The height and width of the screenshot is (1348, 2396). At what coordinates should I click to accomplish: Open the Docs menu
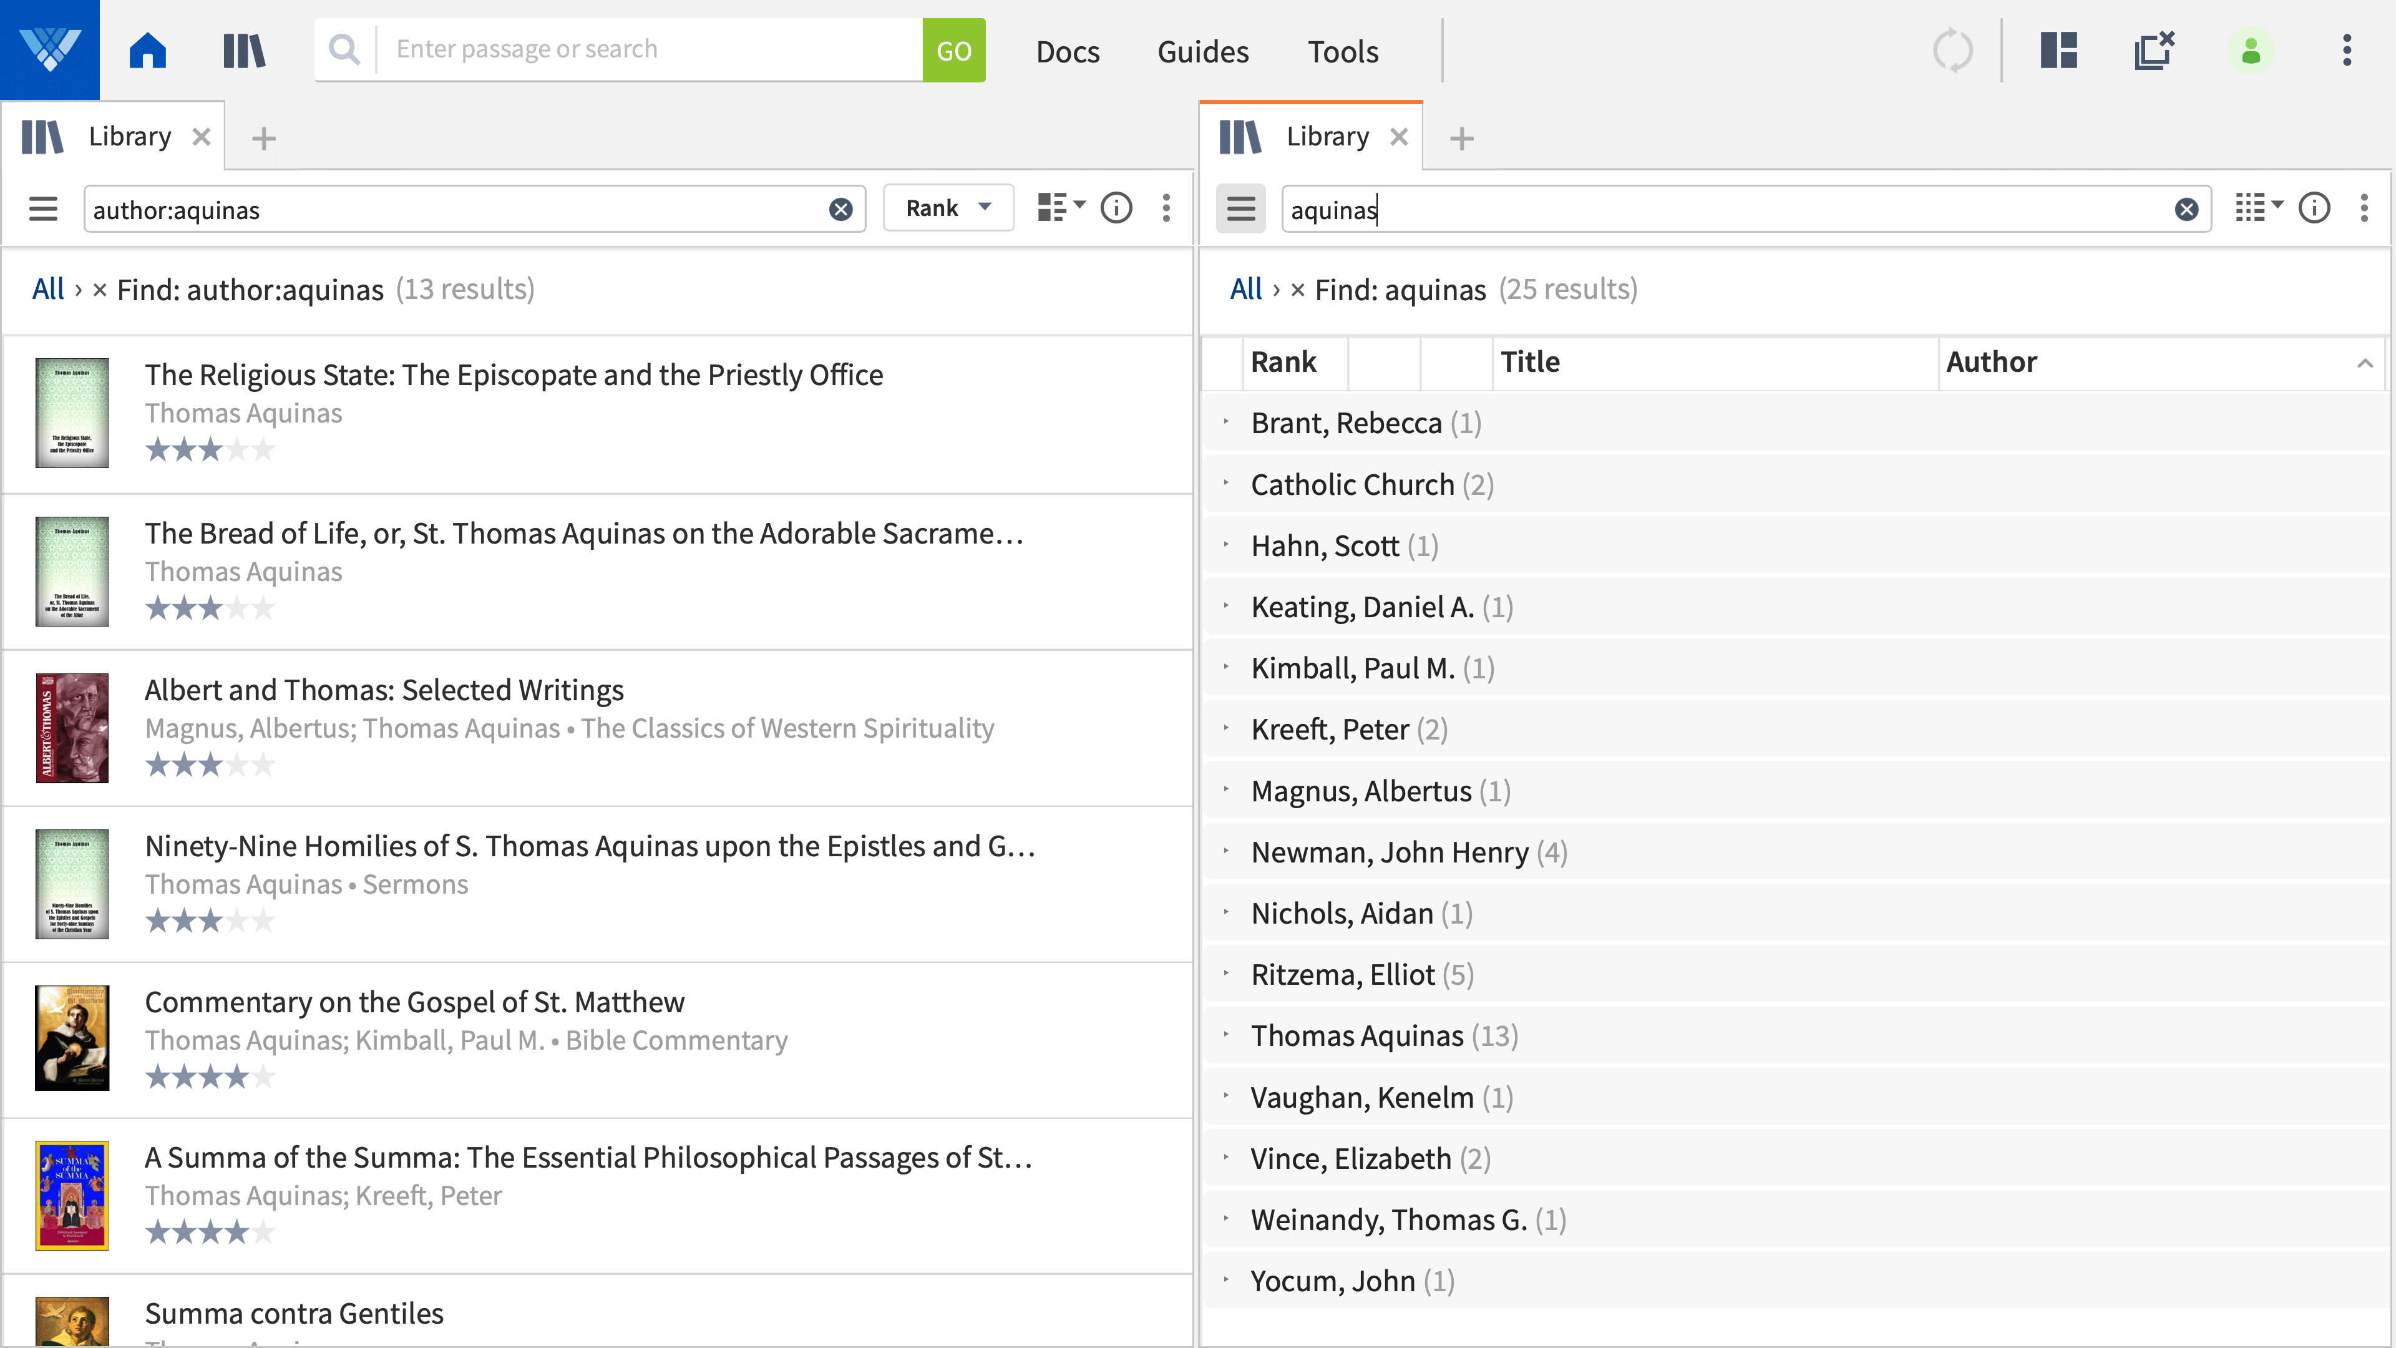[1068, 51]
